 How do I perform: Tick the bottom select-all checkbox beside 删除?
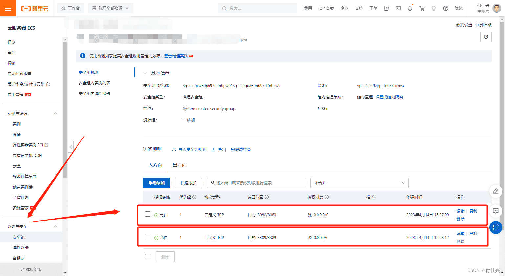click(x=148, y=257)
